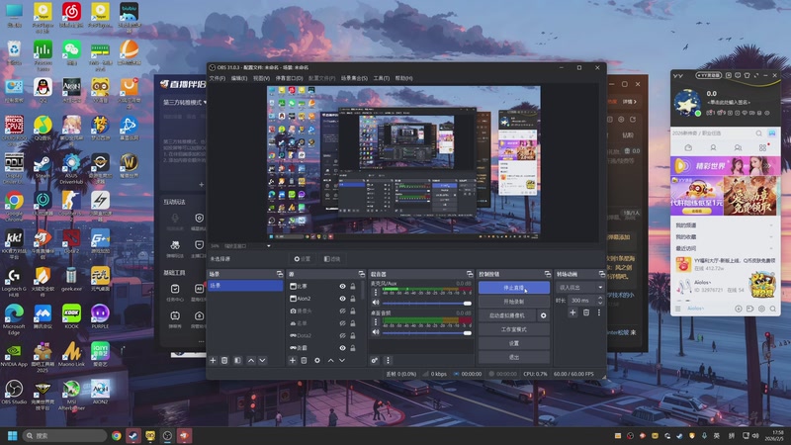
Task: Mute the 桌面音频 speaker icon
Action: point(376,332)
